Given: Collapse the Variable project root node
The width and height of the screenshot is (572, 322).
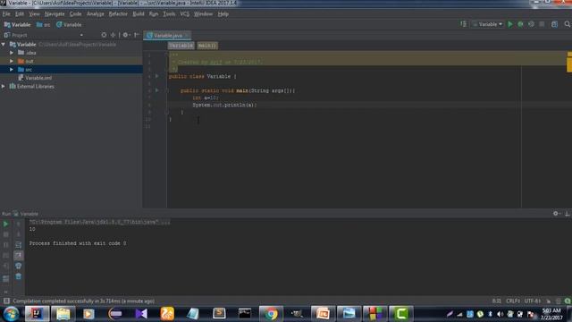Looking at the screenshot, I should pos(4,44).
